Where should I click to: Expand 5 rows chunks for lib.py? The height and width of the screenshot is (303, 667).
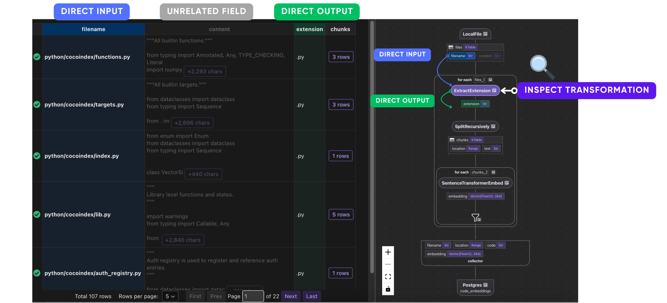click(x=341, y=214)
